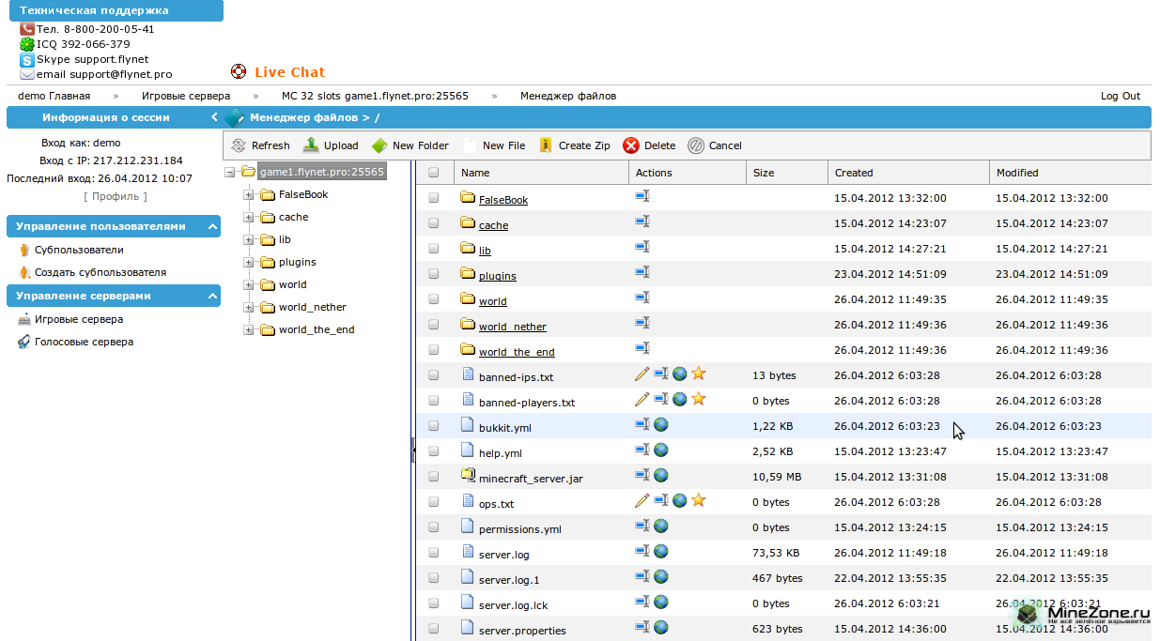Click the star icon for ops.txt
This screenshot has height=641, width=1160.
tap(698, 500)
